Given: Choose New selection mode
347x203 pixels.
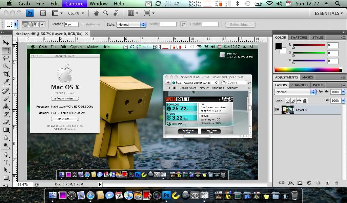Looking at the screenshot, I should pos(25,24).
